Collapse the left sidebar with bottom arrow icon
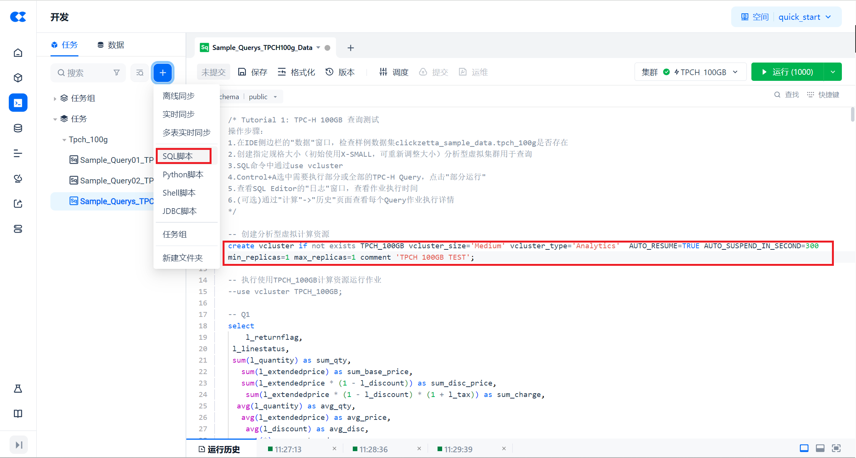This screenshot has height=458, width=856. pos(19,445)
